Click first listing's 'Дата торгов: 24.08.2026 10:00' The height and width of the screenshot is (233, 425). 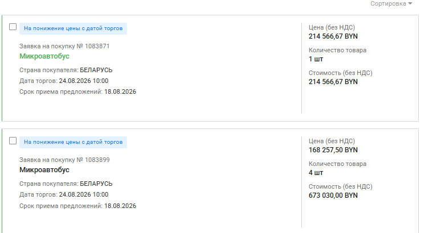[64, 81]
